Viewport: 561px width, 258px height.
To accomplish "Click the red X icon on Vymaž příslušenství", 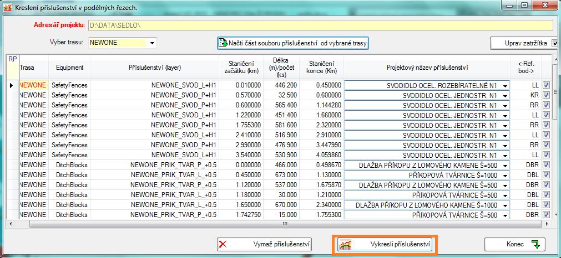I will pyautogui.click(x=223, y=245).
